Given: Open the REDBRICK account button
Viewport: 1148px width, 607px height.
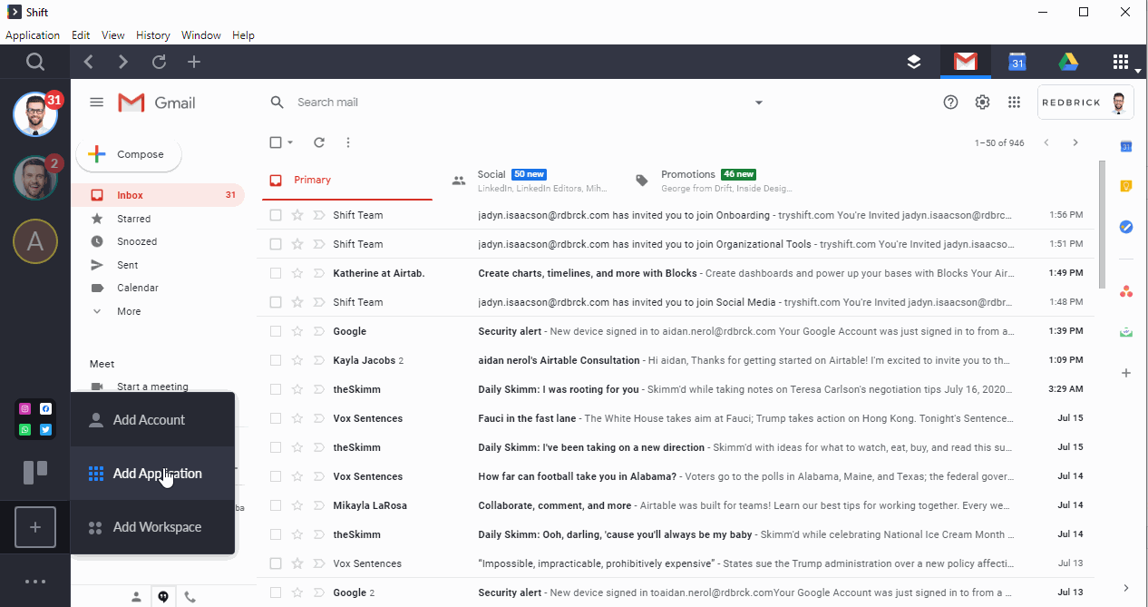Looking at the screenshot, I should point(1085,103).
